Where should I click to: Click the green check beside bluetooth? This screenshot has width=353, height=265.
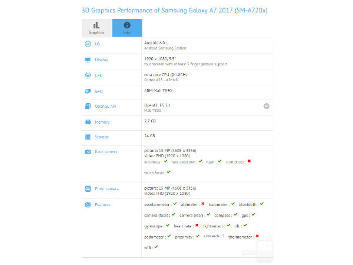(262, 204)
